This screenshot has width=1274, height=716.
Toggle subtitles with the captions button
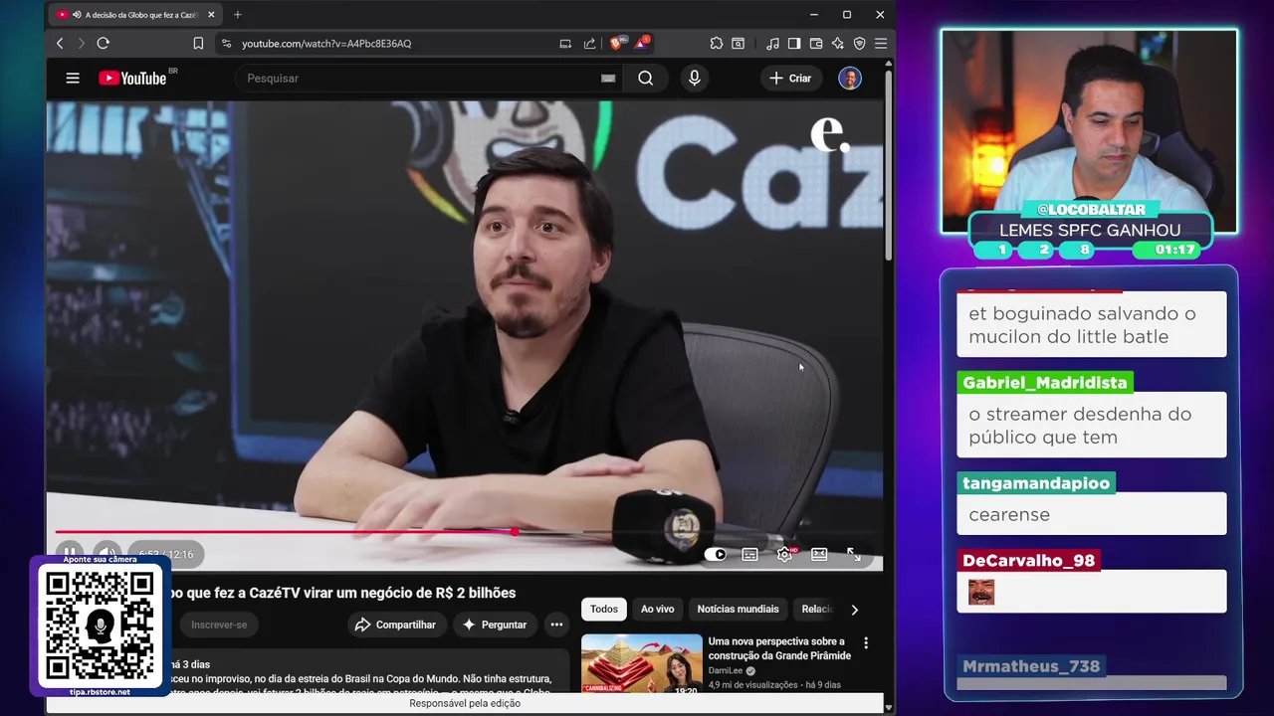750,555
